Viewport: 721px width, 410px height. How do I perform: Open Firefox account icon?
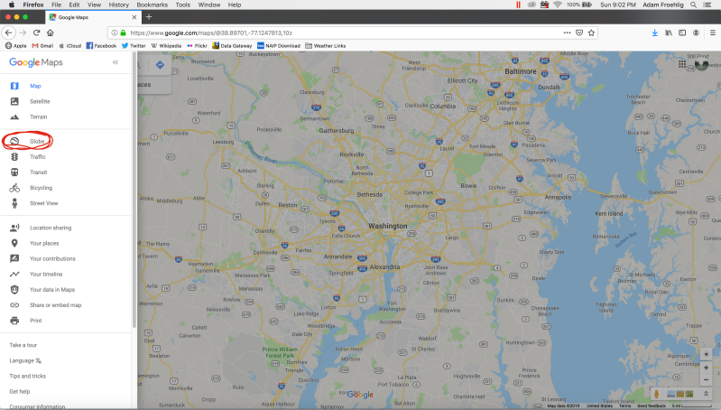pos(696,33)
